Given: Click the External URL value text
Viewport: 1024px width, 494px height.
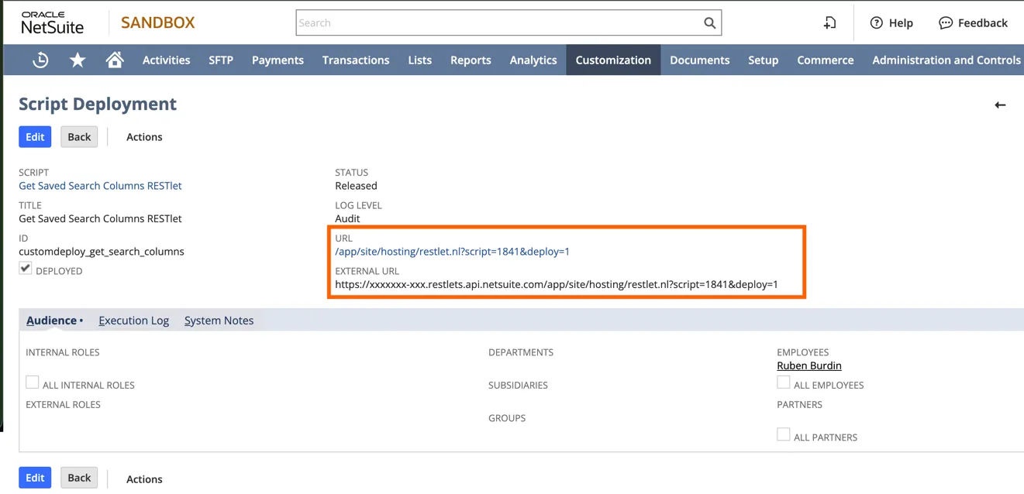Looking at the screenshot, I should coord(557,284).
